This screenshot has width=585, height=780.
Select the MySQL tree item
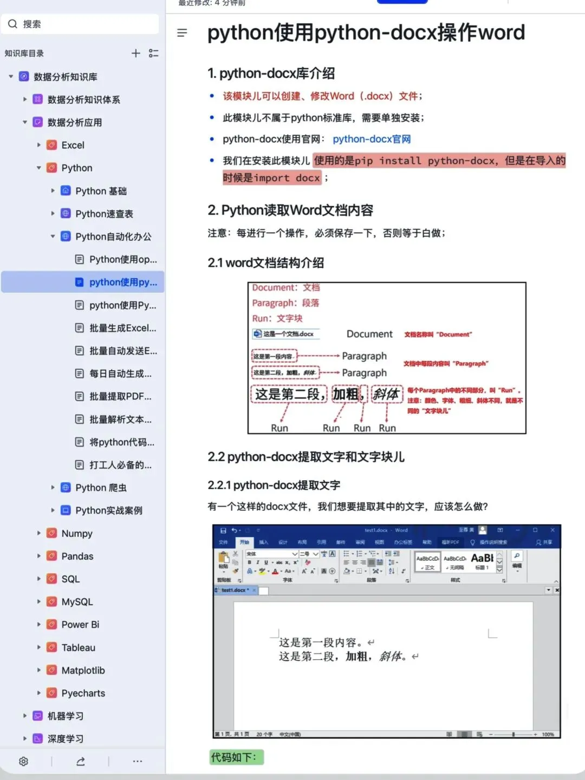point(77,601)
